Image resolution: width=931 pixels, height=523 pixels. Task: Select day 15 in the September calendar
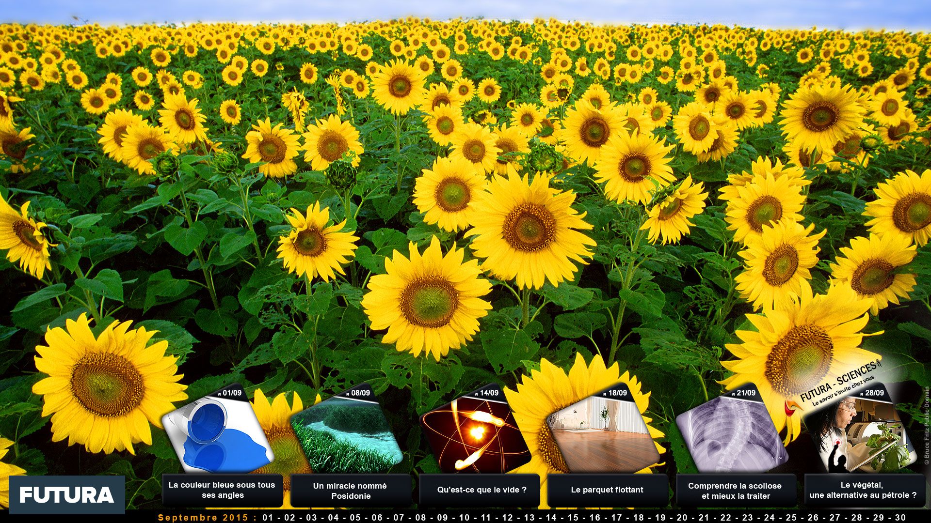pyautogui.click(x=573, y=517)
